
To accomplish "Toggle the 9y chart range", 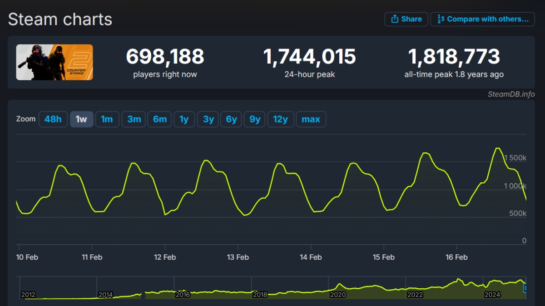I will (254, 119).
